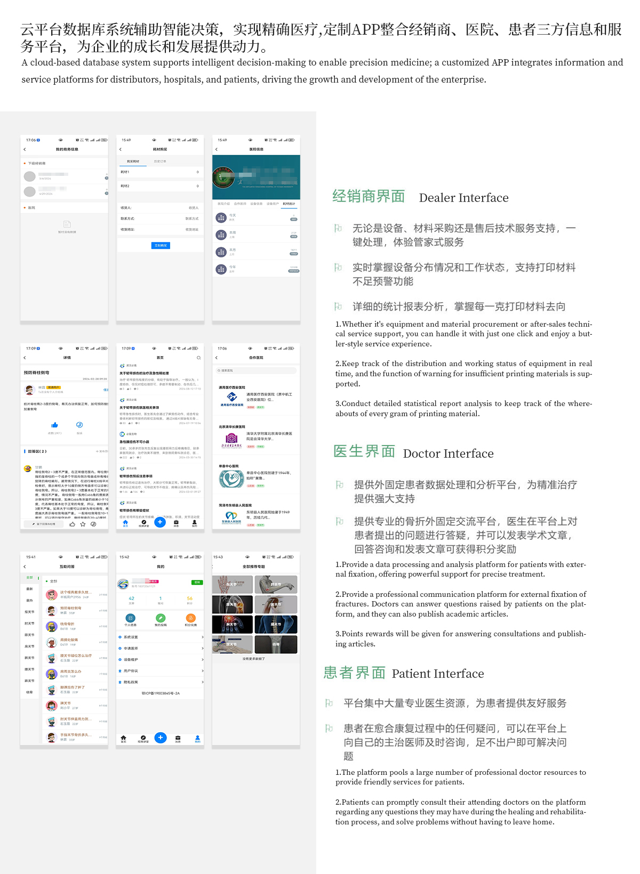Click the green 签到 button
Screen dimensions: 640x874
(197, 582)
